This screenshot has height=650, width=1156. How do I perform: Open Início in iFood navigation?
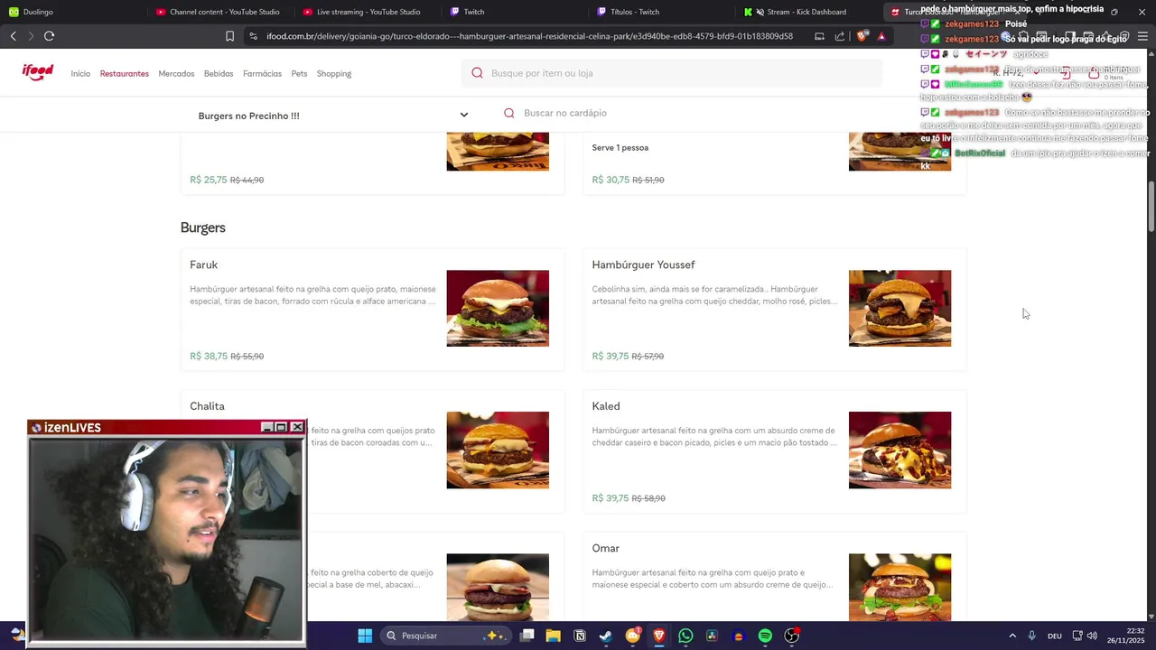tap(80, 73)
